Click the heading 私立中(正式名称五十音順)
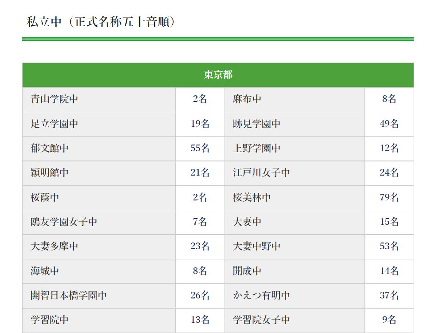430x333 pixels. pyautogui.click(x=101, y=22)
